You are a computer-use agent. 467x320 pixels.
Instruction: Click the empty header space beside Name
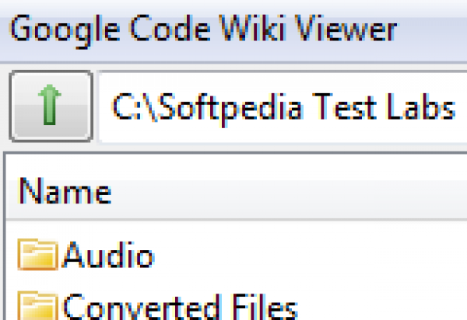tap(311, 191)
